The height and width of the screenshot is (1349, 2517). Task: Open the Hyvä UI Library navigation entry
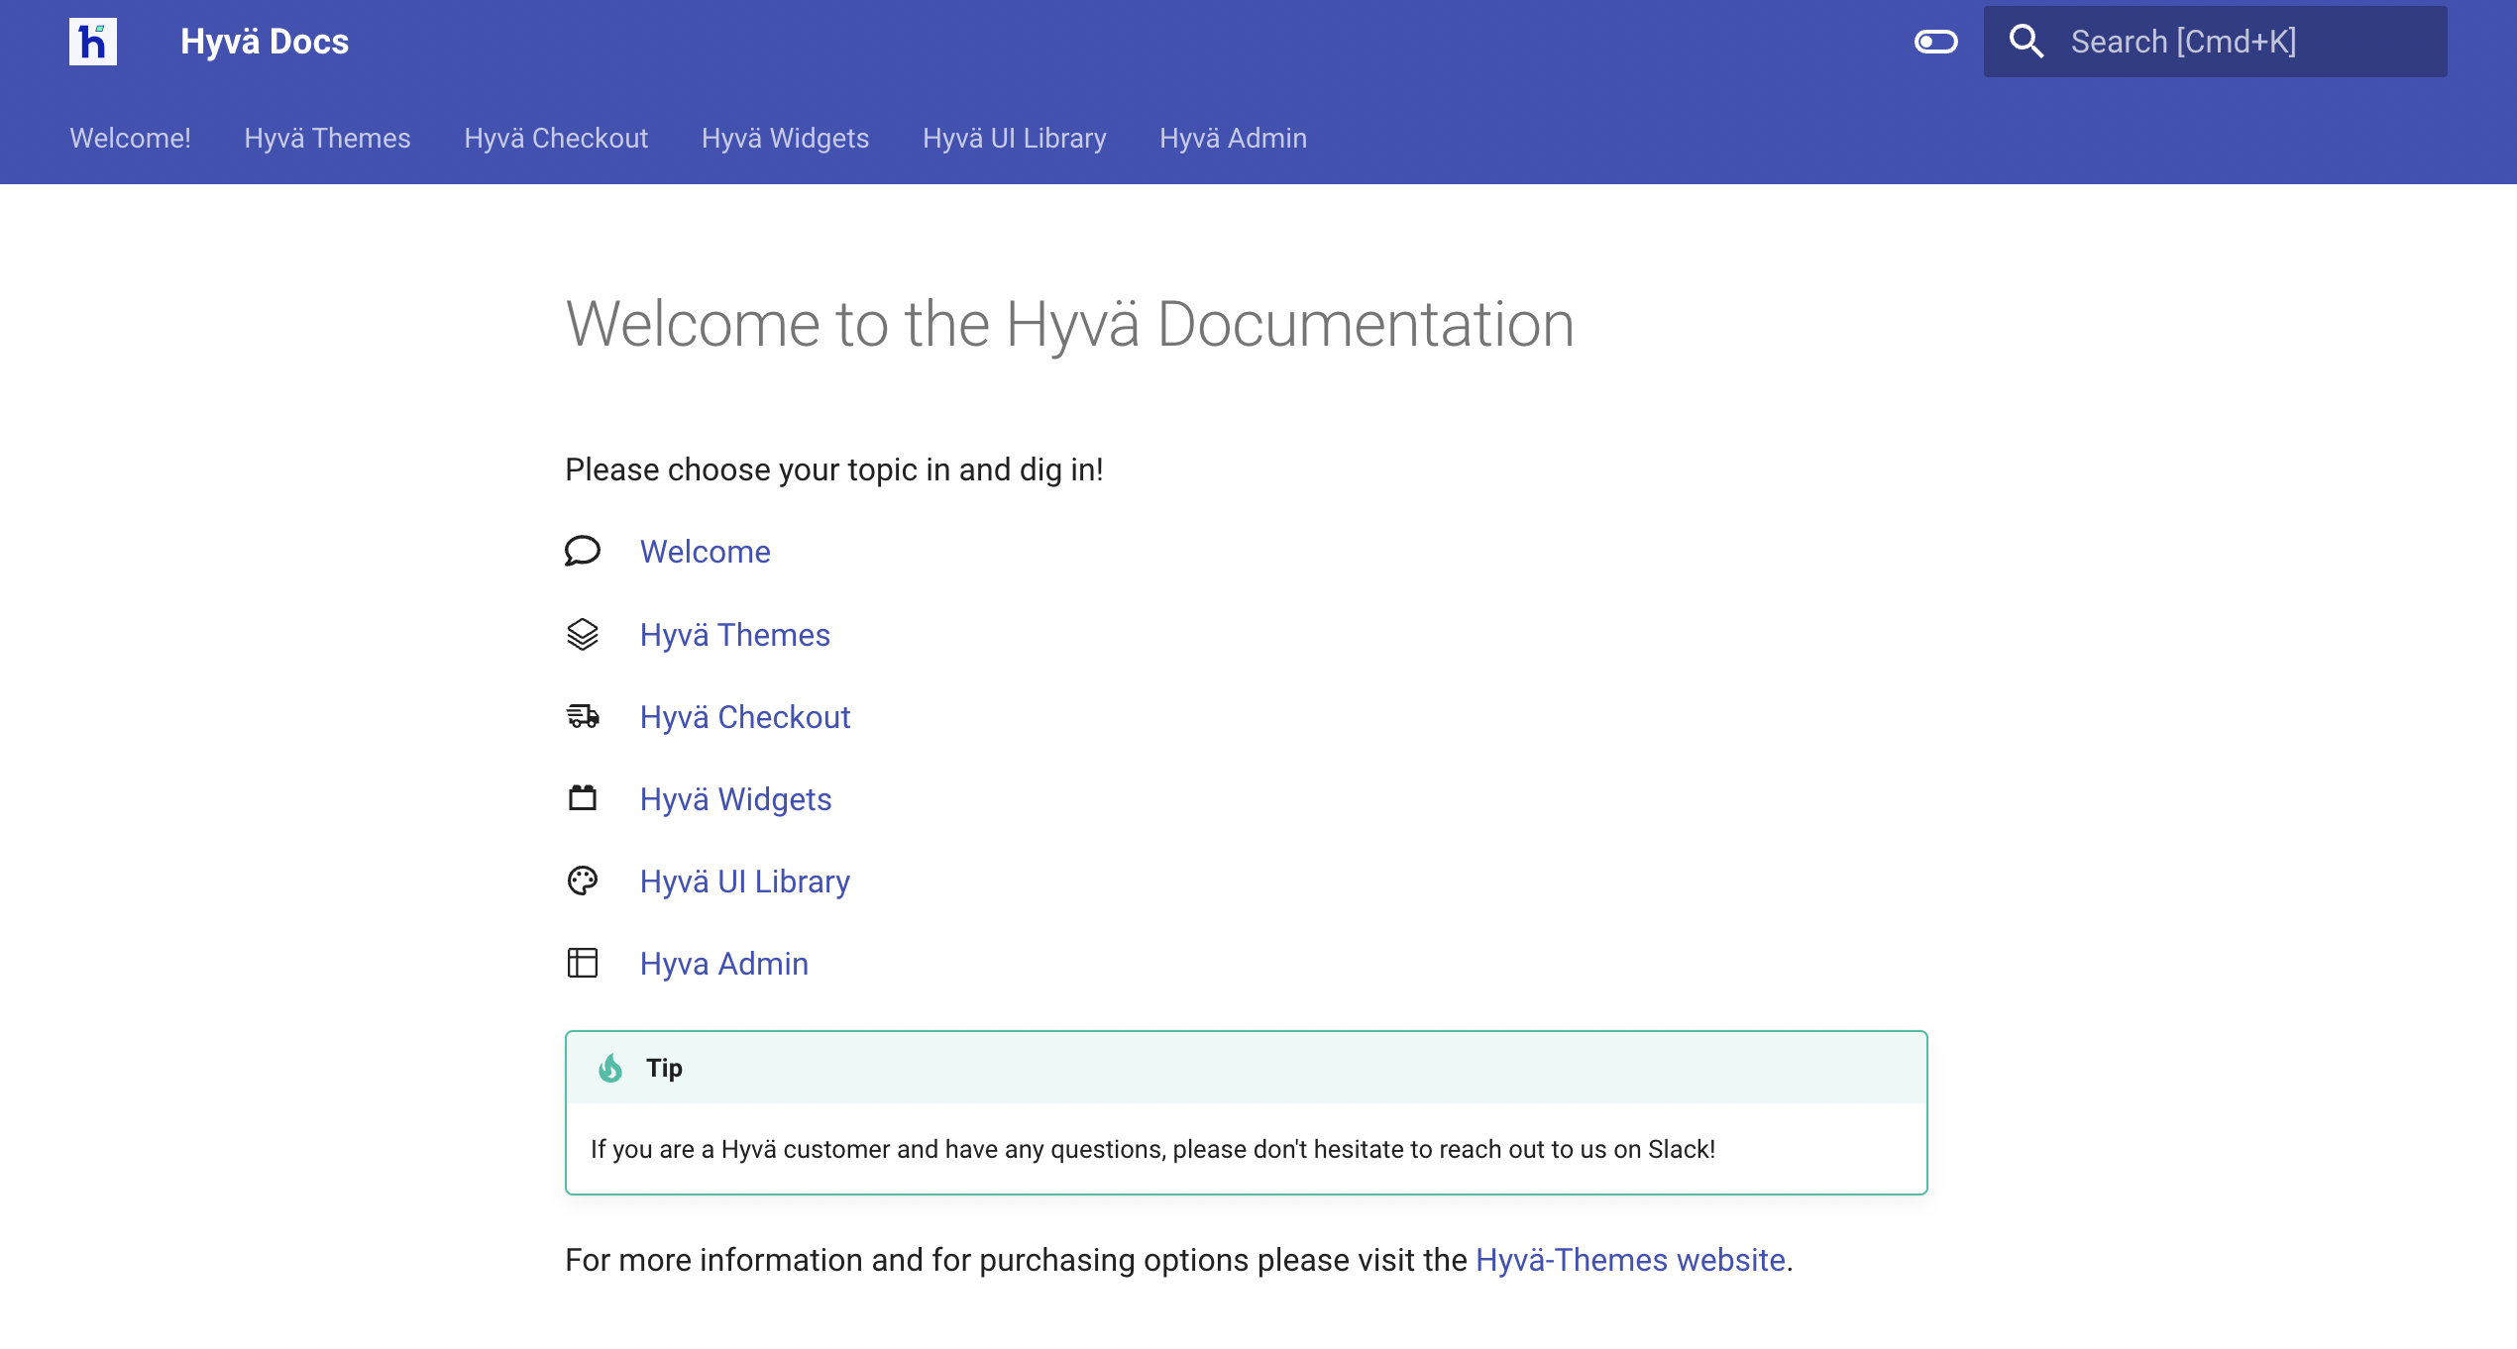click(x=1015, y=139)
